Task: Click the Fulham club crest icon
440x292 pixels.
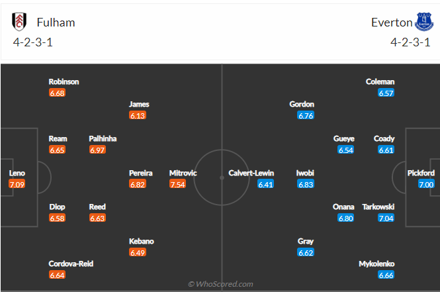Action: 19,22
